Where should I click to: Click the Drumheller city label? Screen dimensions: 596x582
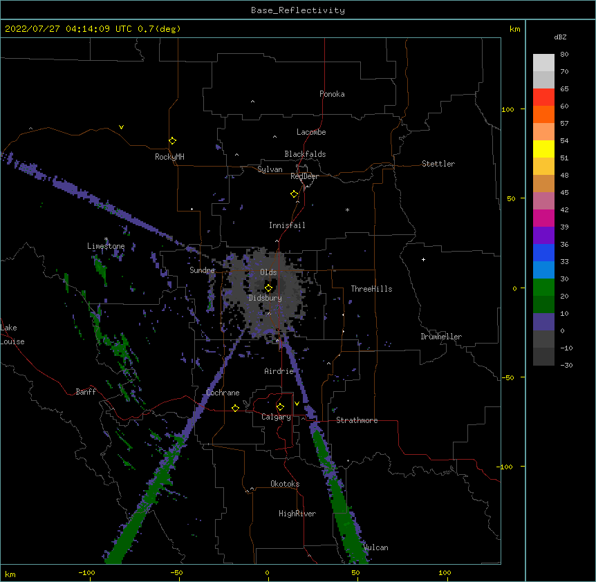pyautogui.click(x=441, y=337)
